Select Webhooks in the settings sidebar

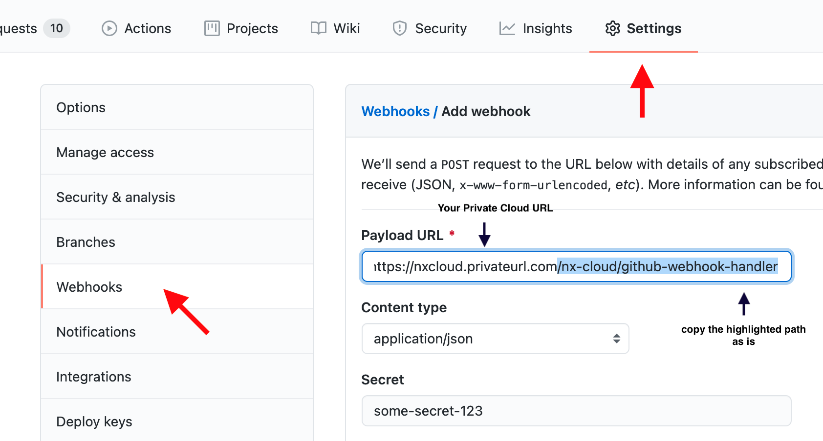pyautogui.click(x=89, y=287)
